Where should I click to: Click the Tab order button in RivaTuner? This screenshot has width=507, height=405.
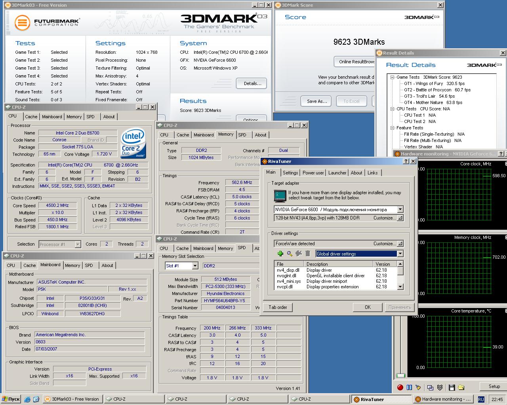point(278,307)
